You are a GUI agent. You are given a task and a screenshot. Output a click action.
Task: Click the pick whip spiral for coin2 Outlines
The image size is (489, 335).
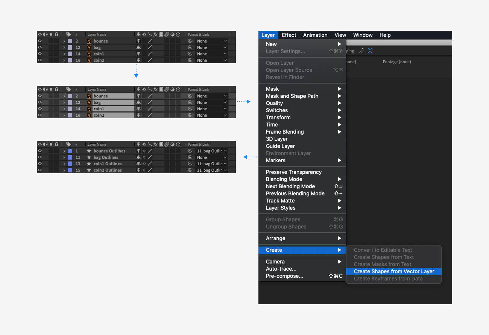pos(190,170)
